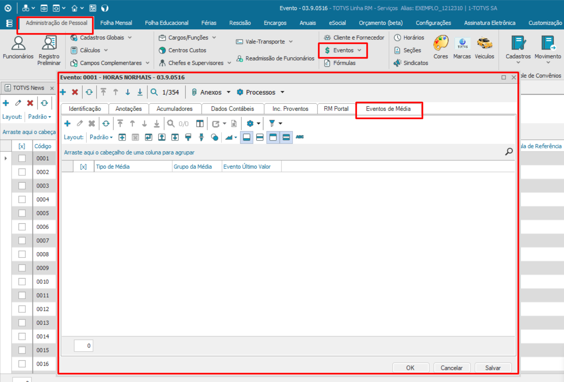Viewport: 564px width, 382px height.
Task: Open the Férias ribbon tab
Action: tap(209, 23)
